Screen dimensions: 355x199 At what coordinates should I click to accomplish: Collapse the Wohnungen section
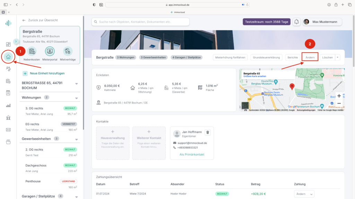[x=77, y=98]
